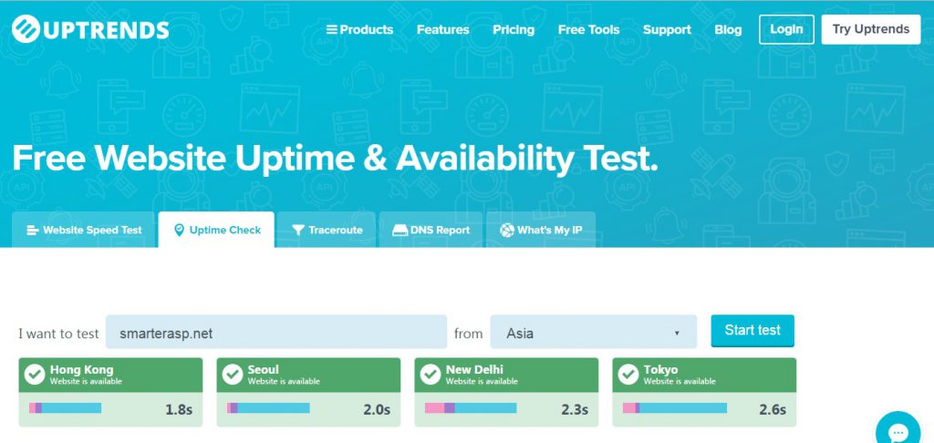
Task: Click the globe icon on What's My IP
Action: coord(507,230)
